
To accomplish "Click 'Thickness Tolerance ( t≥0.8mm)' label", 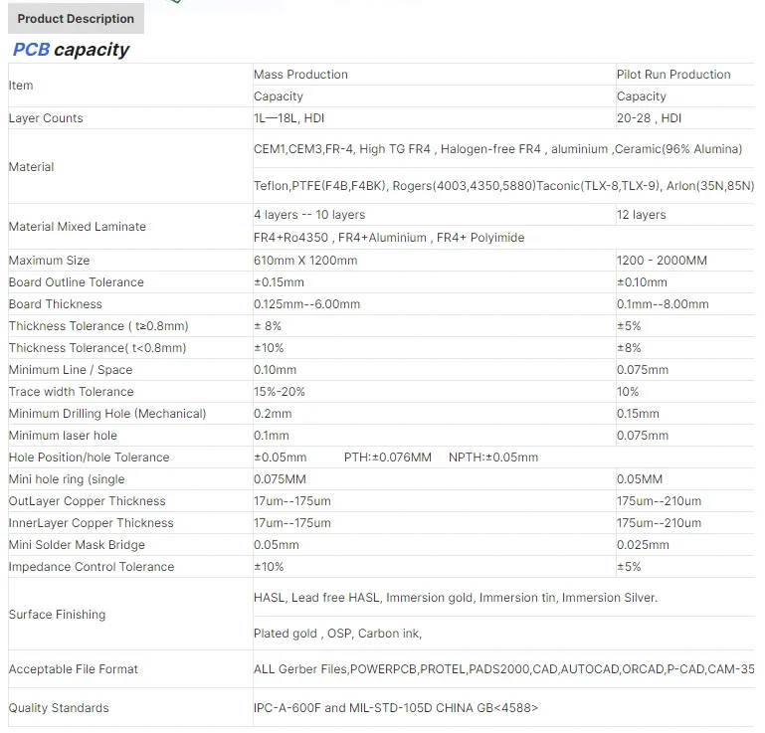I will 98,326.
